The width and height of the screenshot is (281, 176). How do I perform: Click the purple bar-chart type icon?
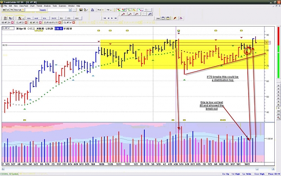click(181, 18)
